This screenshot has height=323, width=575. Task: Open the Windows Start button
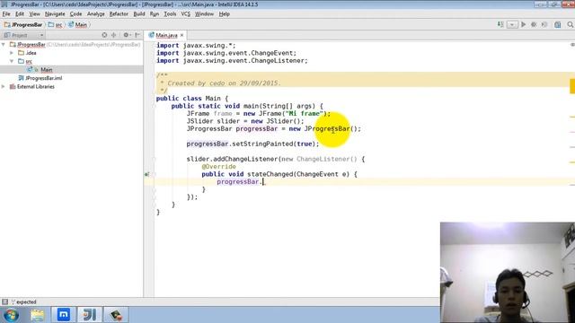pos(11,315)
